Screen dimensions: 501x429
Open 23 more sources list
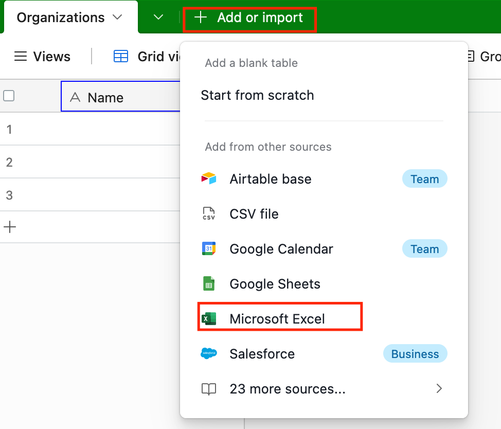324,389
